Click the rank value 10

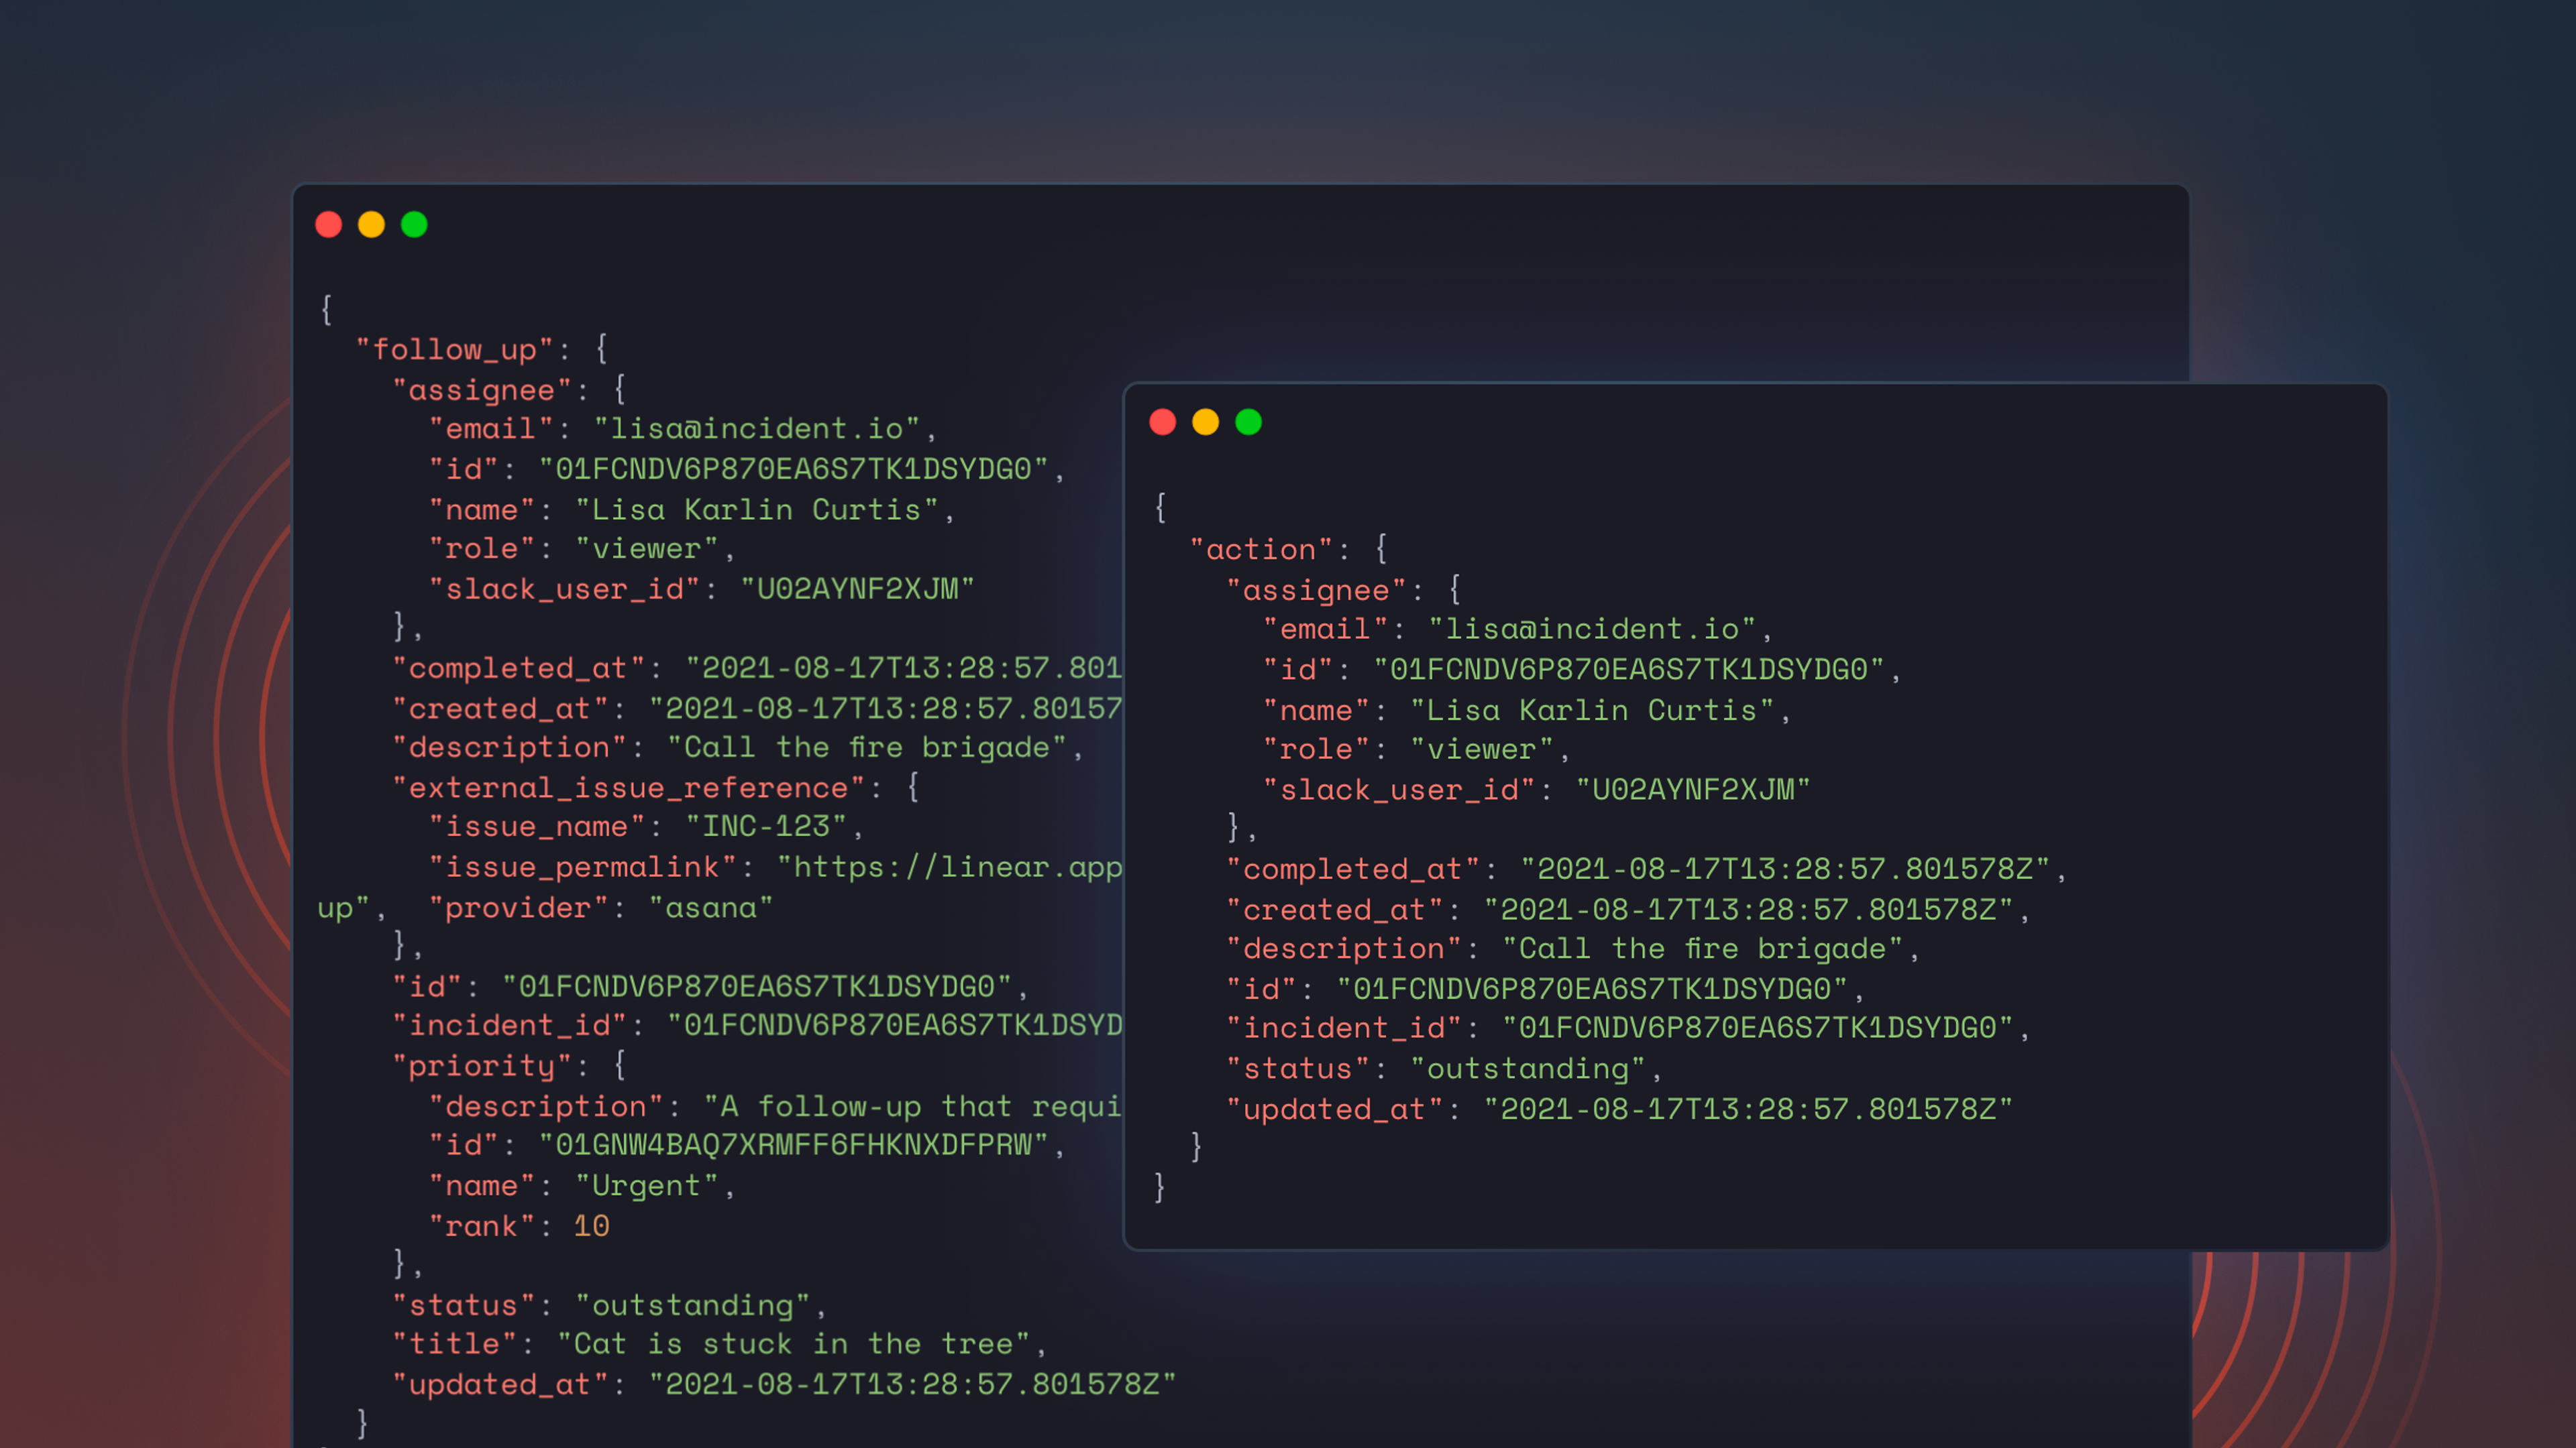[x=591, y=1226]
